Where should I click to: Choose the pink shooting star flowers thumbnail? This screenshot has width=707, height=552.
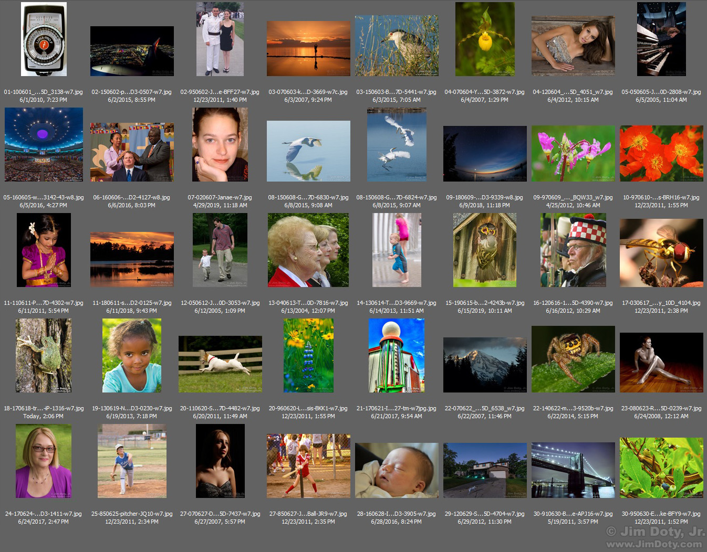(x=573, y=153)
